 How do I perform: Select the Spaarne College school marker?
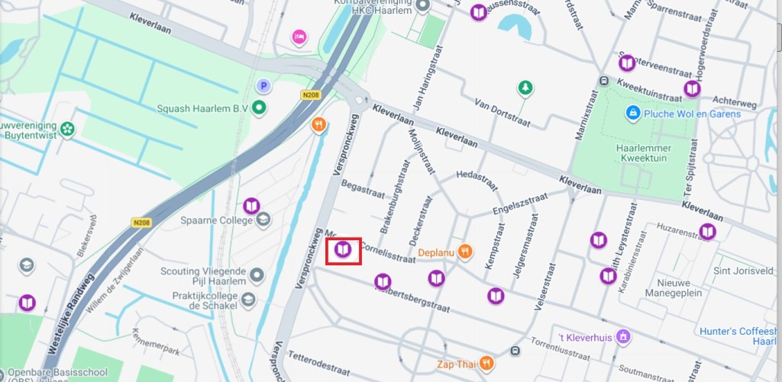point(263,220)
